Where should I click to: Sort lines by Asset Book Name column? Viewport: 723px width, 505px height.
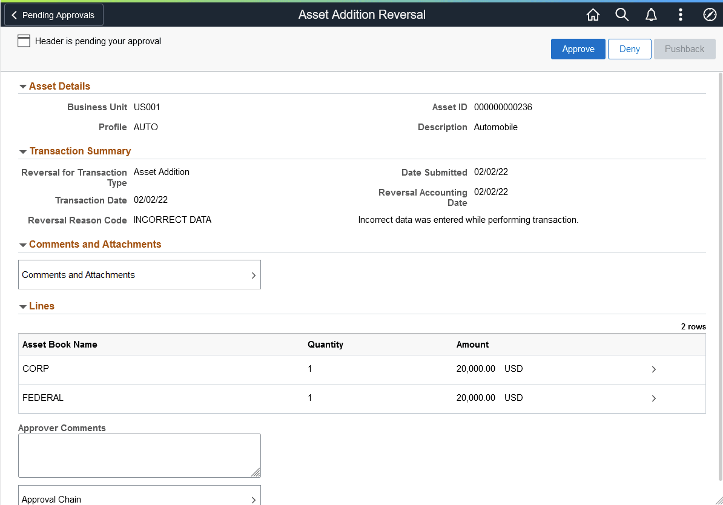(59, 344)
